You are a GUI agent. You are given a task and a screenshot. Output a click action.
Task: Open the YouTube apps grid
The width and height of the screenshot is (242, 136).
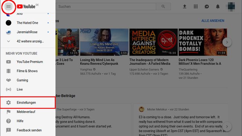click(196, 6)
